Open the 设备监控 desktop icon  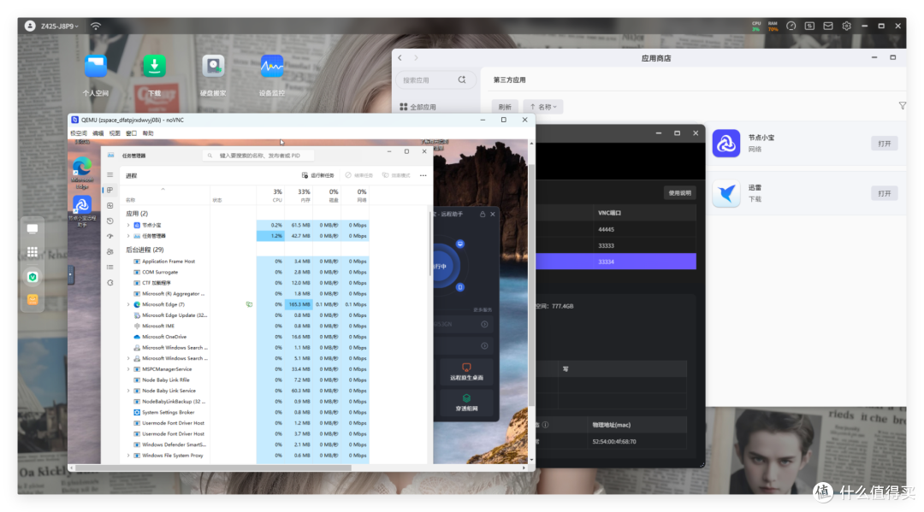(272, 67)
